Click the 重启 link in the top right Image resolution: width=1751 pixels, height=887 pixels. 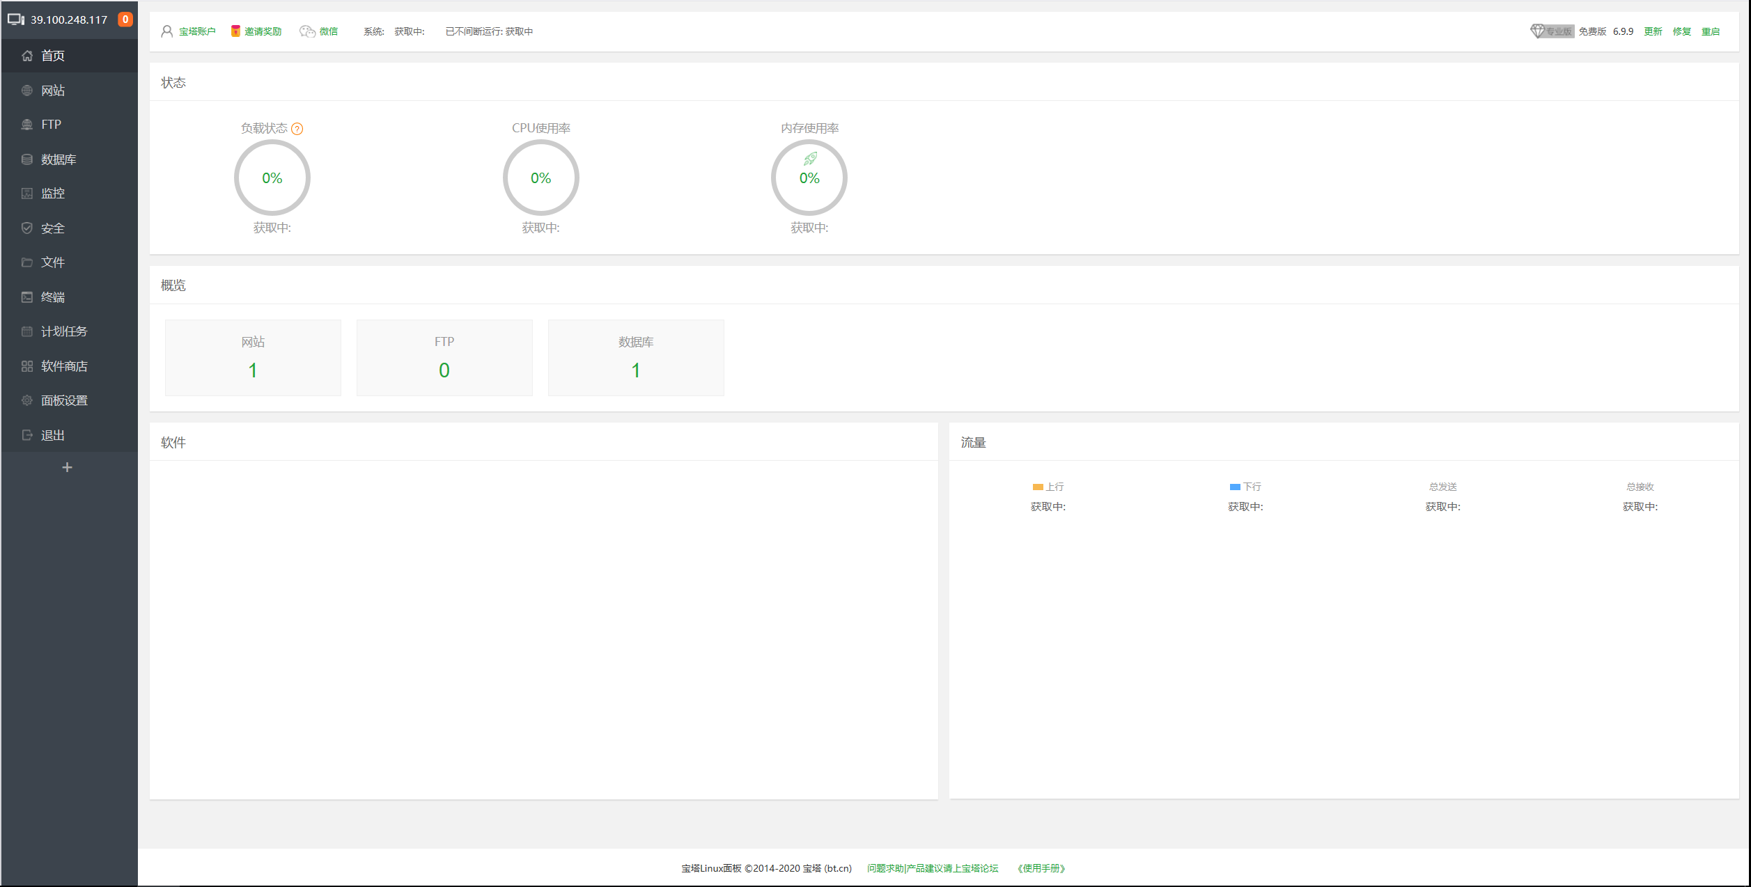coord(1711,31)
